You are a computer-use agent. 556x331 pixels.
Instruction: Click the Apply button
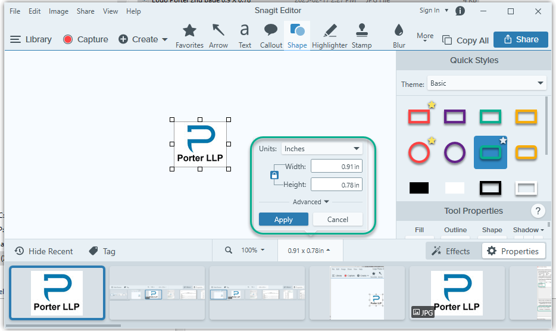click(283, 219)
